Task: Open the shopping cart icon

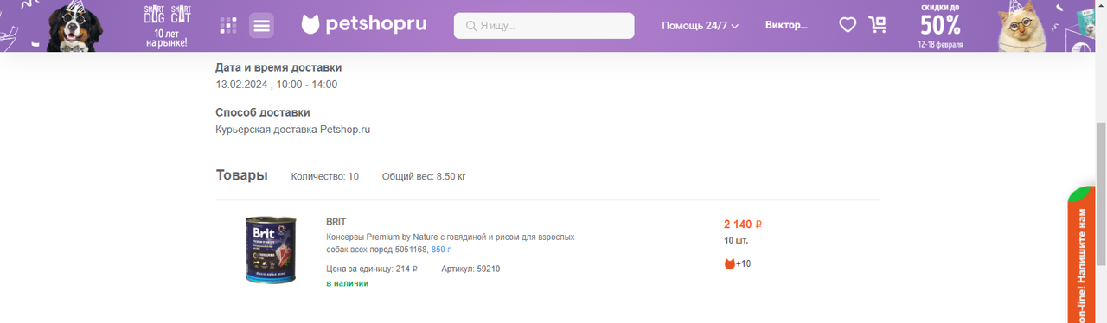Action: tap(878, 25)
